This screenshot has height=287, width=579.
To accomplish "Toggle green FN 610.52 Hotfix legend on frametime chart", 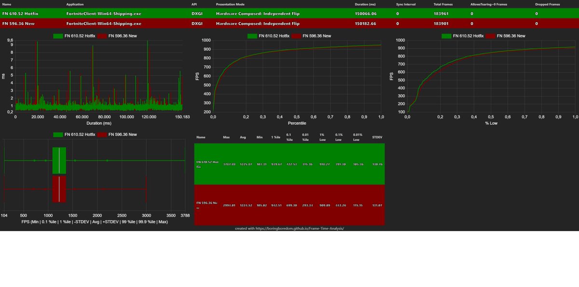I will tap(74, 36).
